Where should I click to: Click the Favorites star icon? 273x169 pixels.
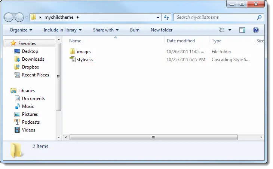point(13,43)
